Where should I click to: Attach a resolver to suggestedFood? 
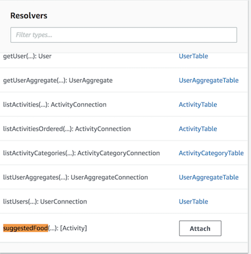point(200,228)
